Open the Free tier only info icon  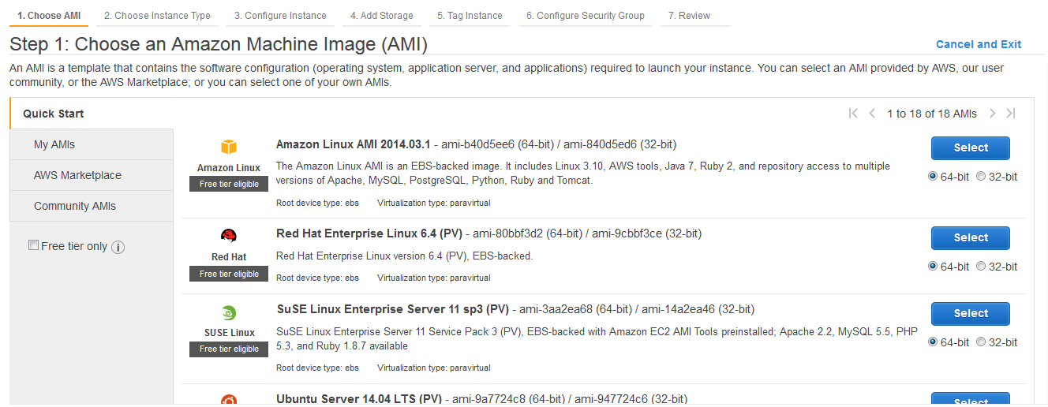coord(118,247)
